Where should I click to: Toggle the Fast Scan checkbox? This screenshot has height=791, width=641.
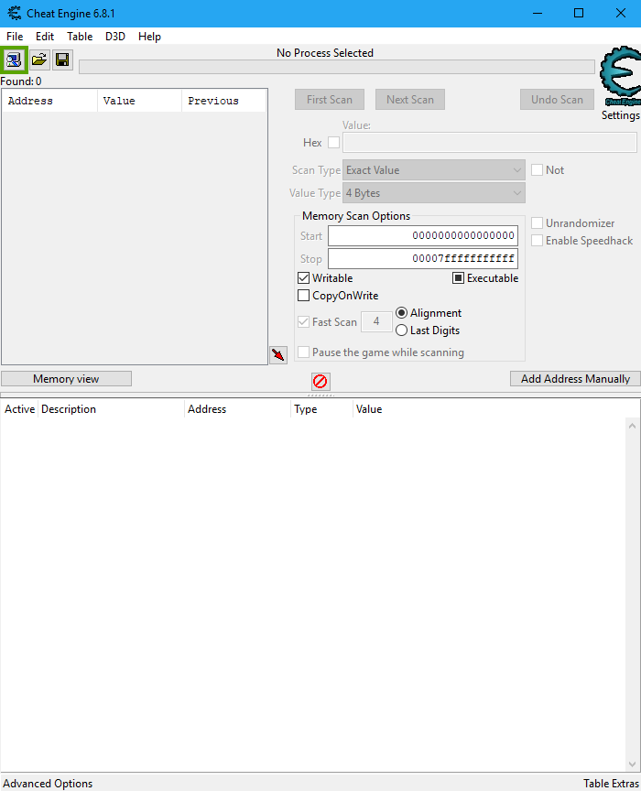click(303, 322)
